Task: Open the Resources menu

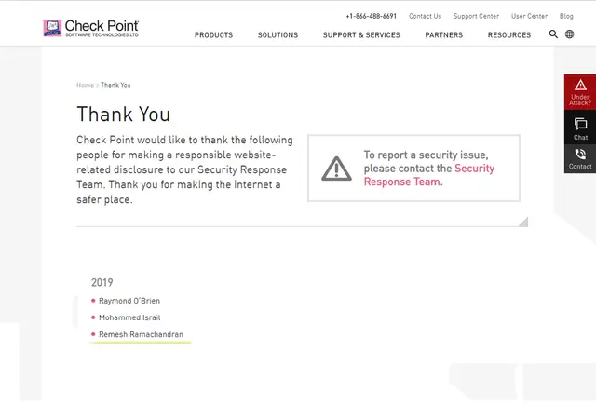Action: [x=509, y=35]
